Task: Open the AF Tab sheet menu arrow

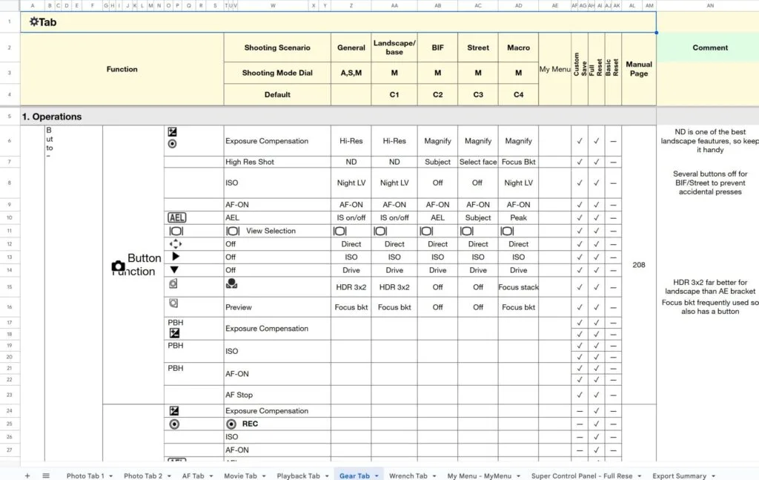Action: pyautogui.click(x=211, y=476)
